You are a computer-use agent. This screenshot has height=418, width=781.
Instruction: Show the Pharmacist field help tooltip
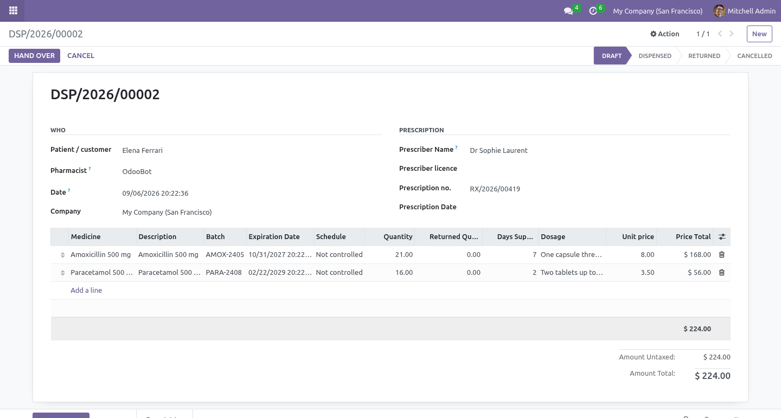coord(89,169)
